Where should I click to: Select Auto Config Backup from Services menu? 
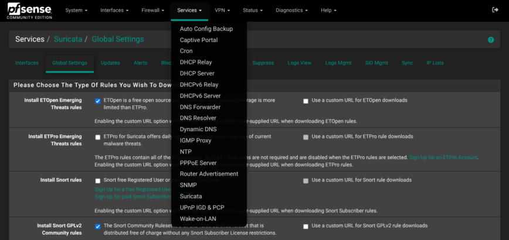206,29
